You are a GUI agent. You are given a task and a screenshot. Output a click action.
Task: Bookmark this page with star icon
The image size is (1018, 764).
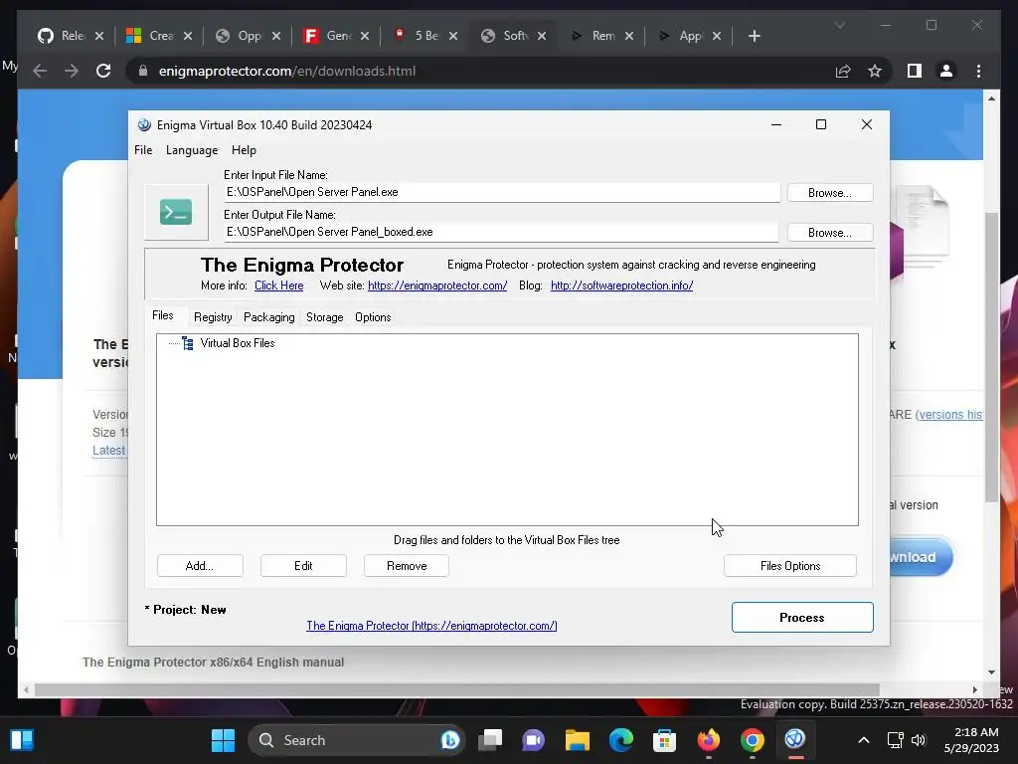coord(875,71)
